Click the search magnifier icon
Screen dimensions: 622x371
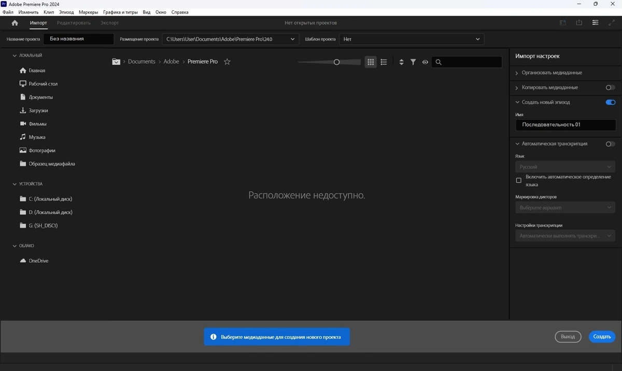point(439,62)
